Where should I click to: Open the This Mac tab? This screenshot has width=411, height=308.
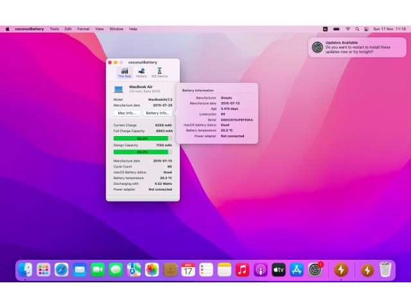125,73
